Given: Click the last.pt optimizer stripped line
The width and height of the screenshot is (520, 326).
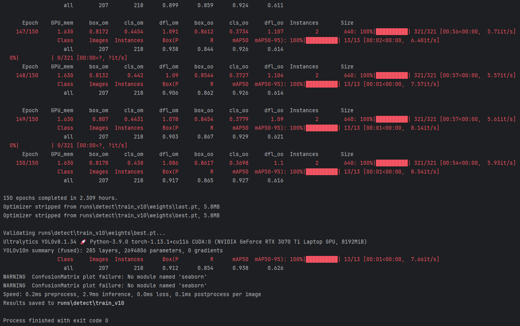Looking at the screenshot, I should 111,207.
